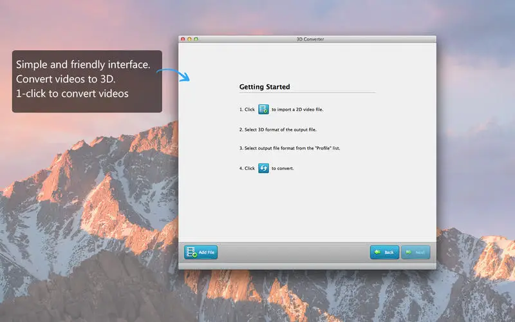Click the greyed-out Next button
This screenshot has height=322, width=515.
coord(415,252)
